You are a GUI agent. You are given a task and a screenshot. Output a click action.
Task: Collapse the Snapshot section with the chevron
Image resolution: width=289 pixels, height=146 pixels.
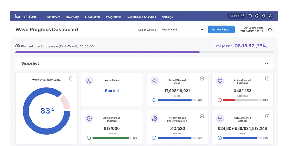click(x=267, y=63)
